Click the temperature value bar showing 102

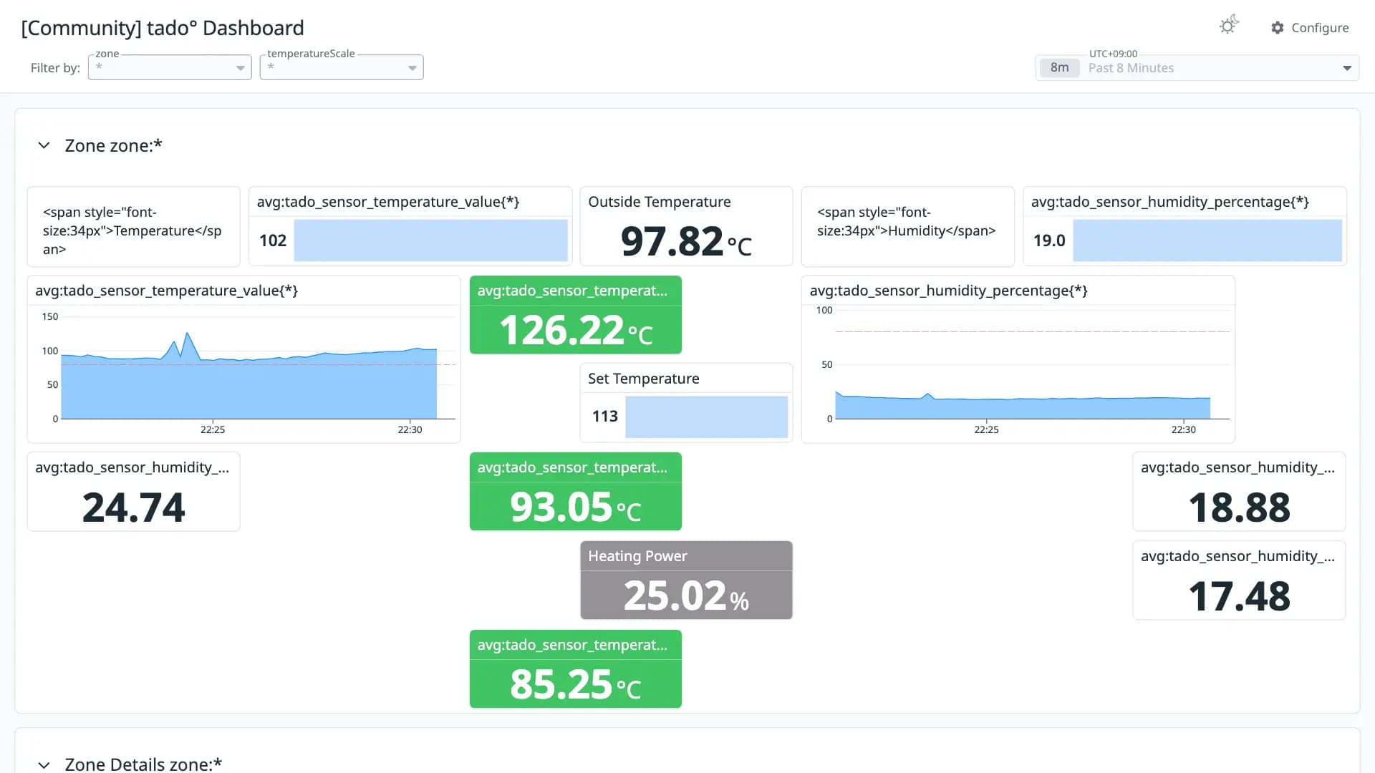[430, 240]
